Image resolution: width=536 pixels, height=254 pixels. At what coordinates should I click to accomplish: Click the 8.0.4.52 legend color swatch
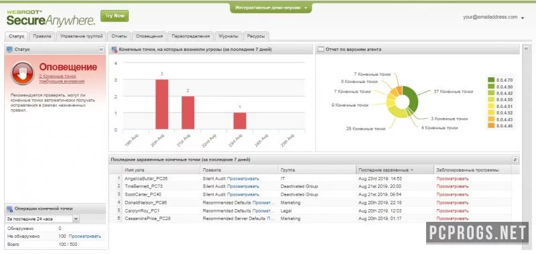pos(491,113)
